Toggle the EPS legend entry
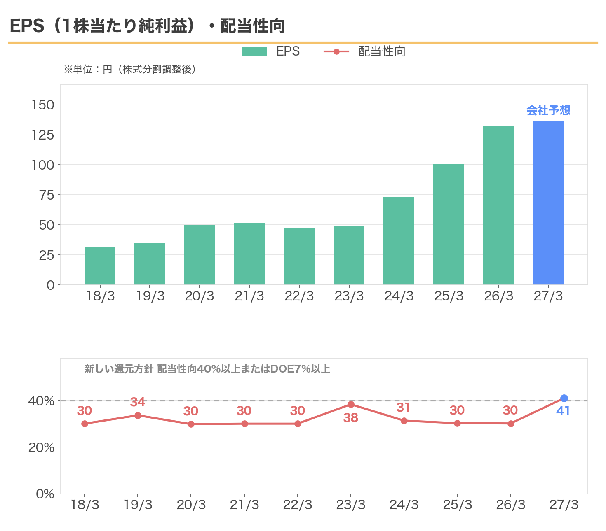The image size is (606, 531). click(270, 51)
